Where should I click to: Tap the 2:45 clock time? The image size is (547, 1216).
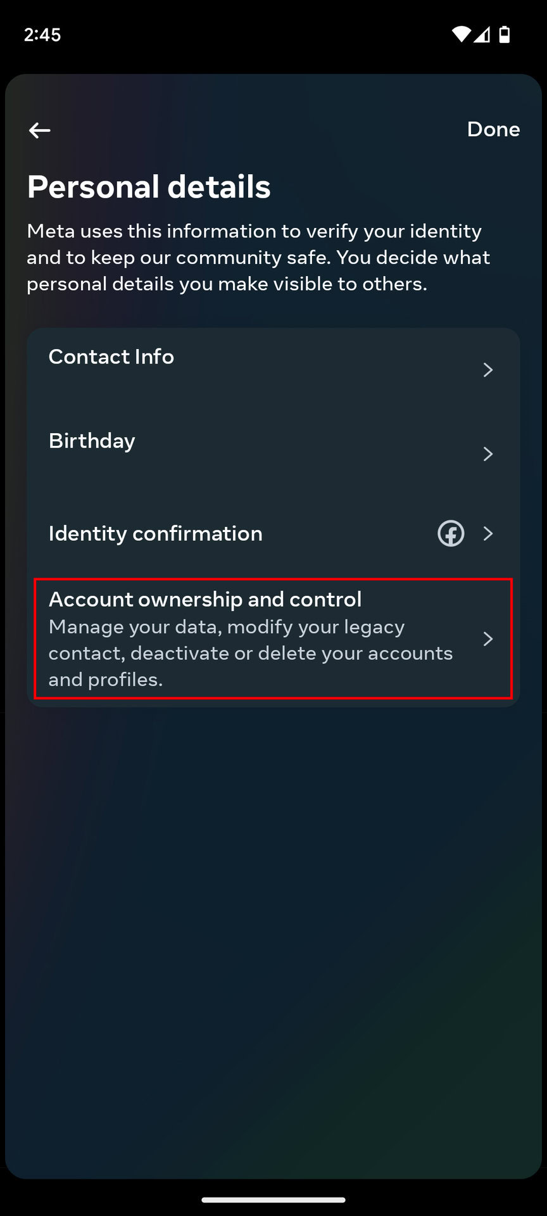click(42, 34)
